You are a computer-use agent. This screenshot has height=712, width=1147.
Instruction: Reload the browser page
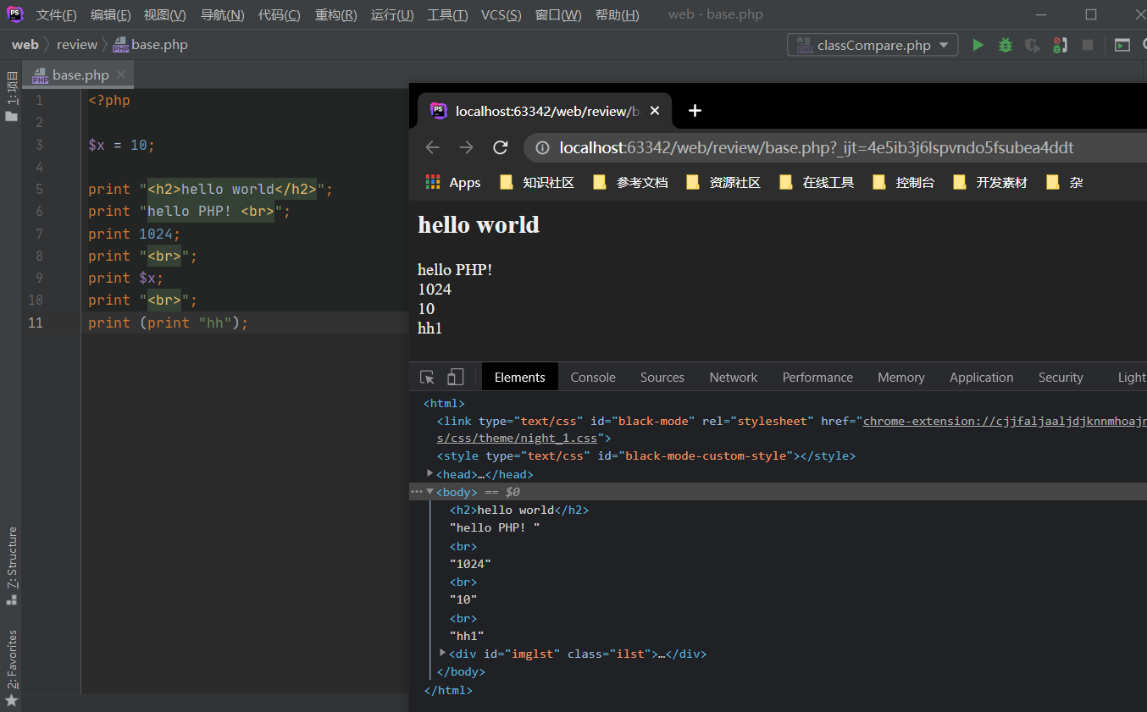point(501,147)
